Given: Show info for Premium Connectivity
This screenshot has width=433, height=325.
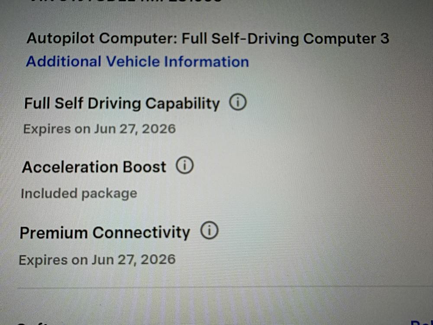Looking at the screenshot, I should pos(210,231).
